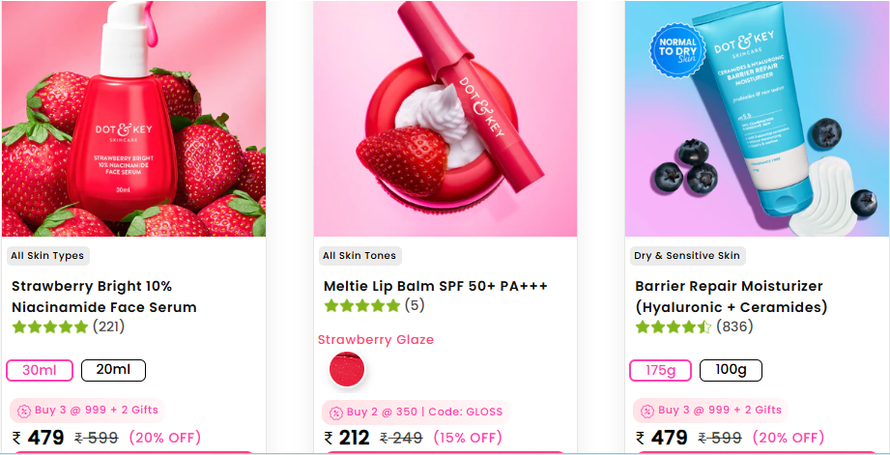Click discount icon on GLOSS code offer
This screenshot has width=890, height=455.
point(335,412)
